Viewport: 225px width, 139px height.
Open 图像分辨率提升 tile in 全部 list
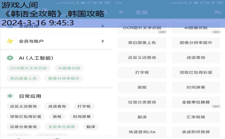pos(196,43)
